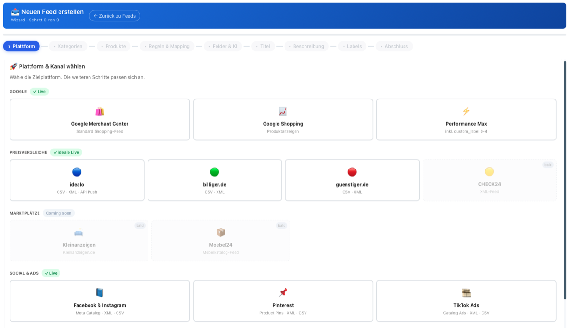Click the bald tag on Moebel24 card

[282, 225]
